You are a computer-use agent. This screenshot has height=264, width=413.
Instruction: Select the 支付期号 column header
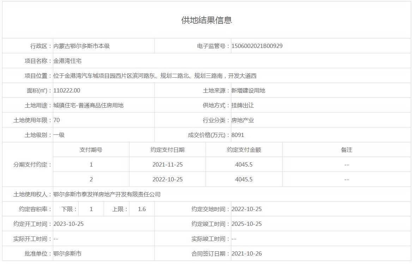(x=91, y=150)
